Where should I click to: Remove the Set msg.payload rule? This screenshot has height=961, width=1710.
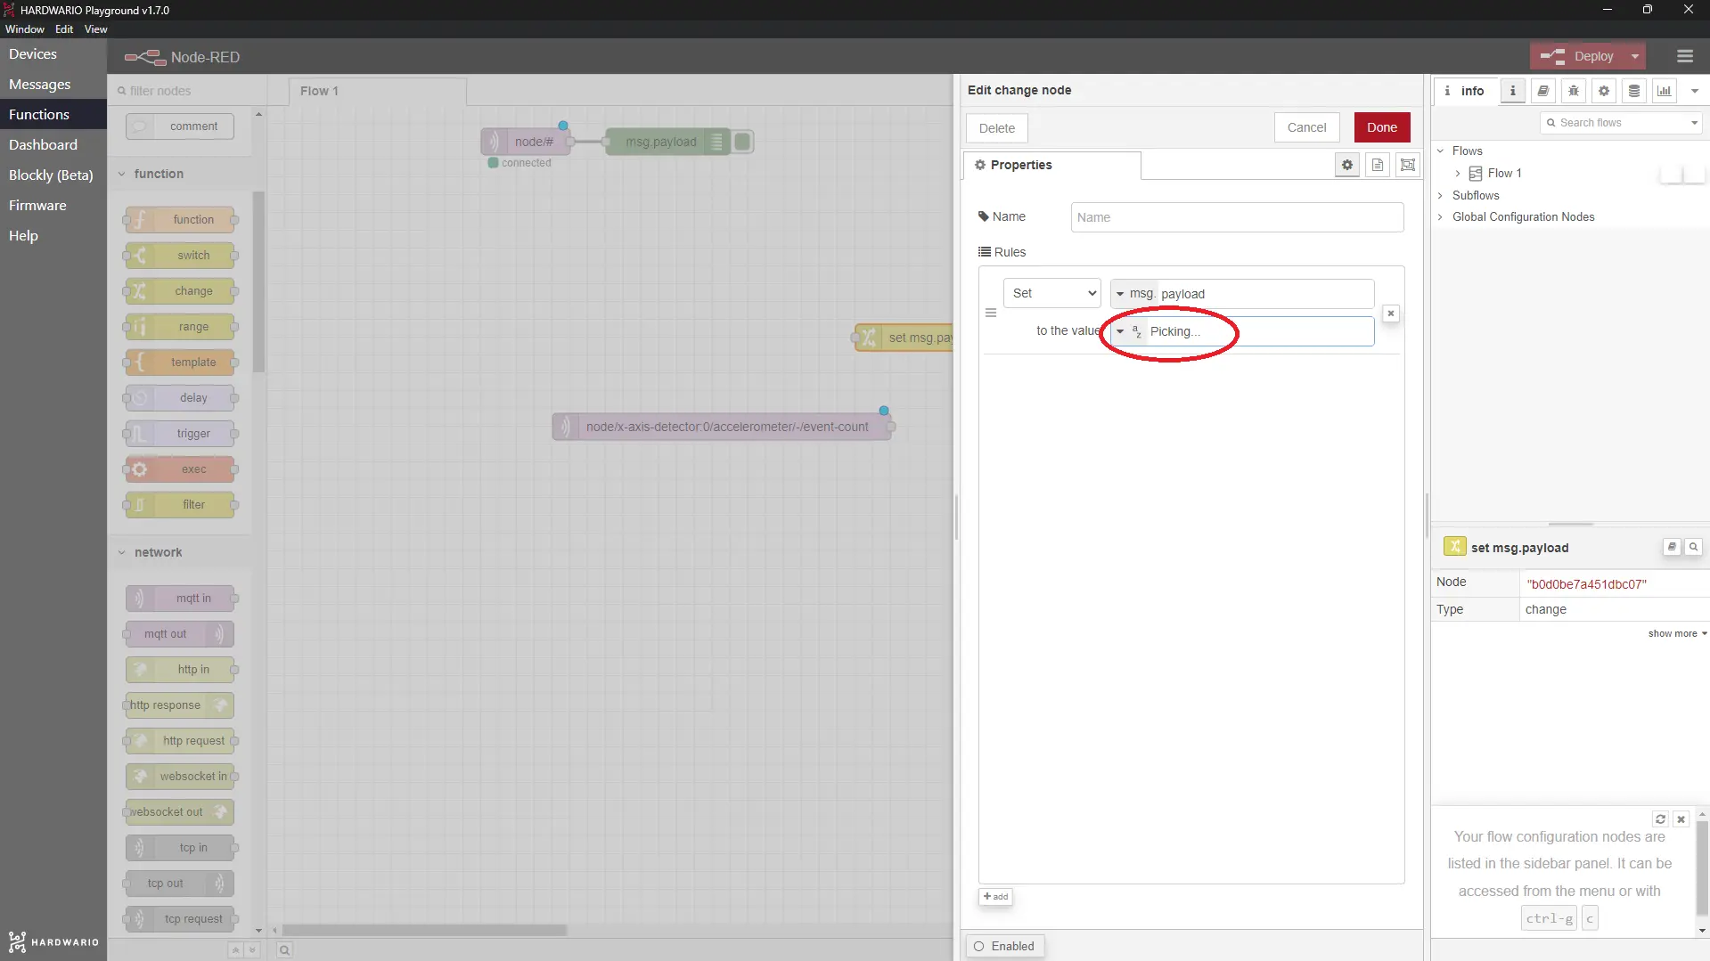click(1390, 314)
